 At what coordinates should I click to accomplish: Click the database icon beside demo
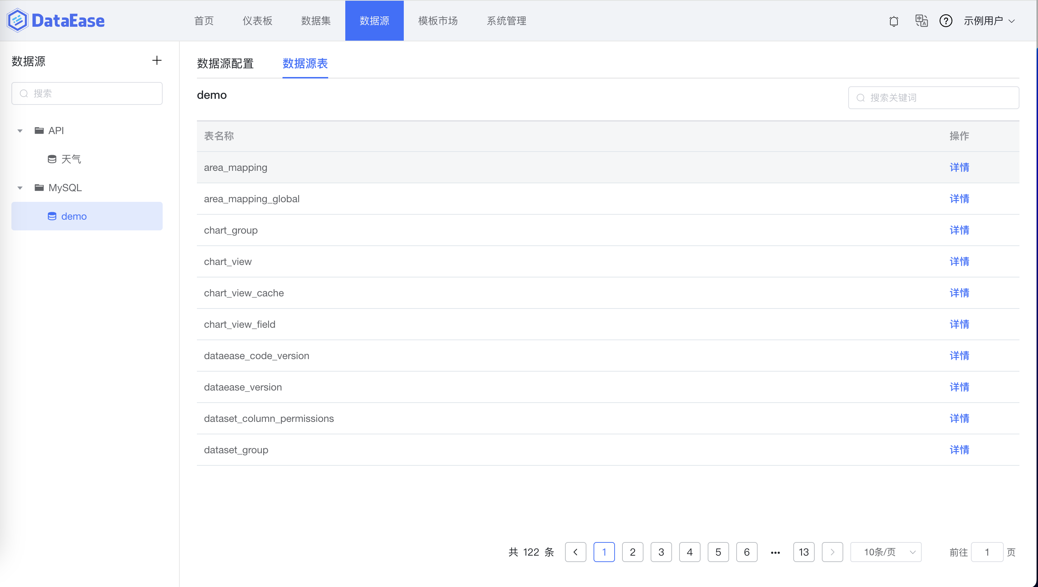tap(52, 216)
